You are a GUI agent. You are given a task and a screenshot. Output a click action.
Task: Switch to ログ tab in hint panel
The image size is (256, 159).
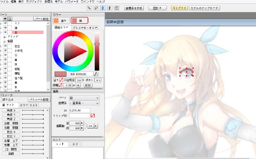pyautogui.click(x=75, y=144)
